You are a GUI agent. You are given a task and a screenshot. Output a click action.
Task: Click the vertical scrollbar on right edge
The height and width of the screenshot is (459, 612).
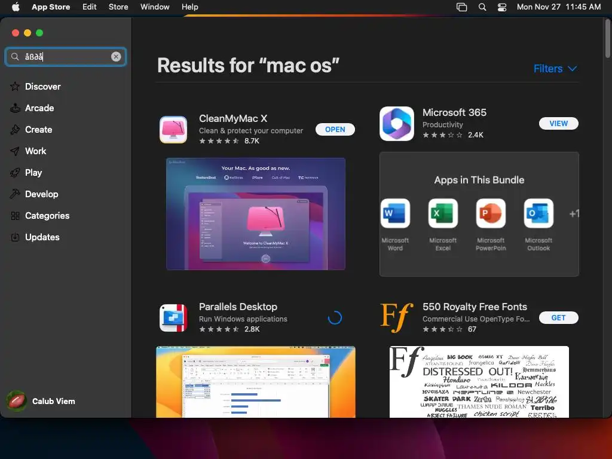(x=608, y=38)
